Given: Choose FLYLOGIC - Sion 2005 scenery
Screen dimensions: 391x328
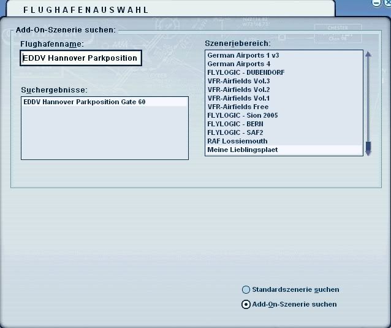Looking at the screenshot, I should 243,115.
